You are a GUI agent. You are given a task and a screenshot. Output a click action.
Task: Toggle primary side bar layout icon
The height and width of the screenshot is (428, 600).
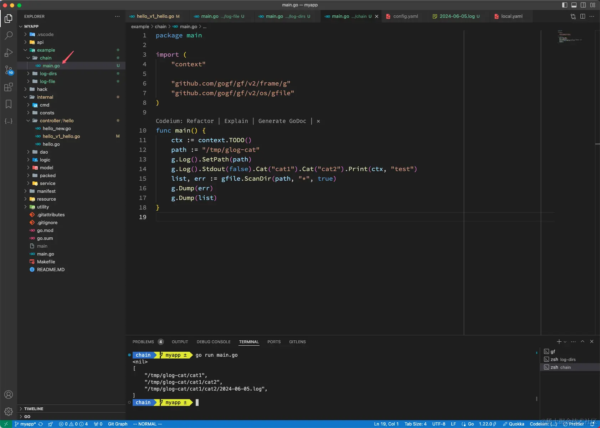click(x=565, y=5)
